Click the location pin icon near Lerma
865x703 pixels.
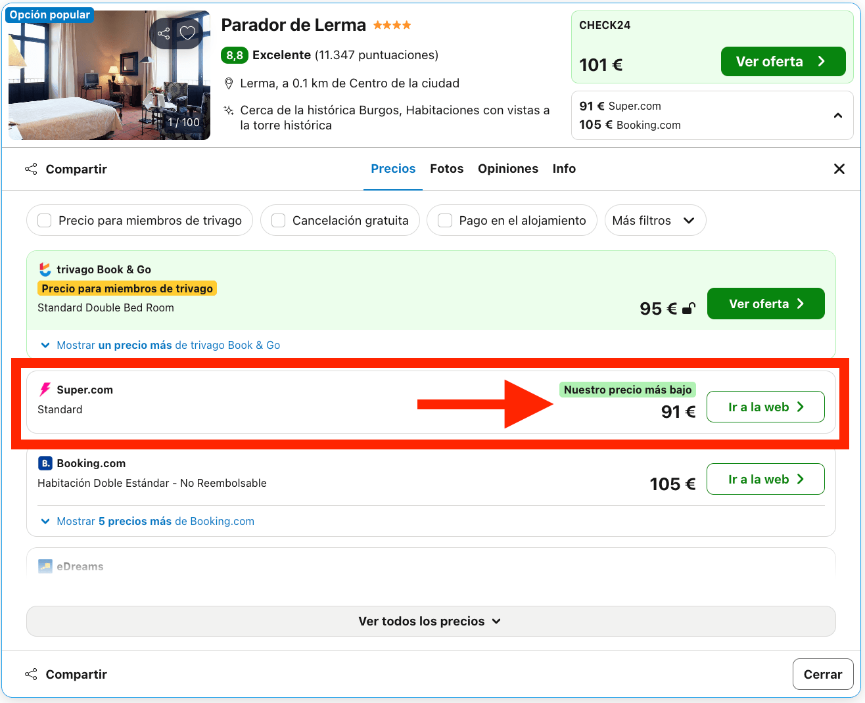coord(229,83)
